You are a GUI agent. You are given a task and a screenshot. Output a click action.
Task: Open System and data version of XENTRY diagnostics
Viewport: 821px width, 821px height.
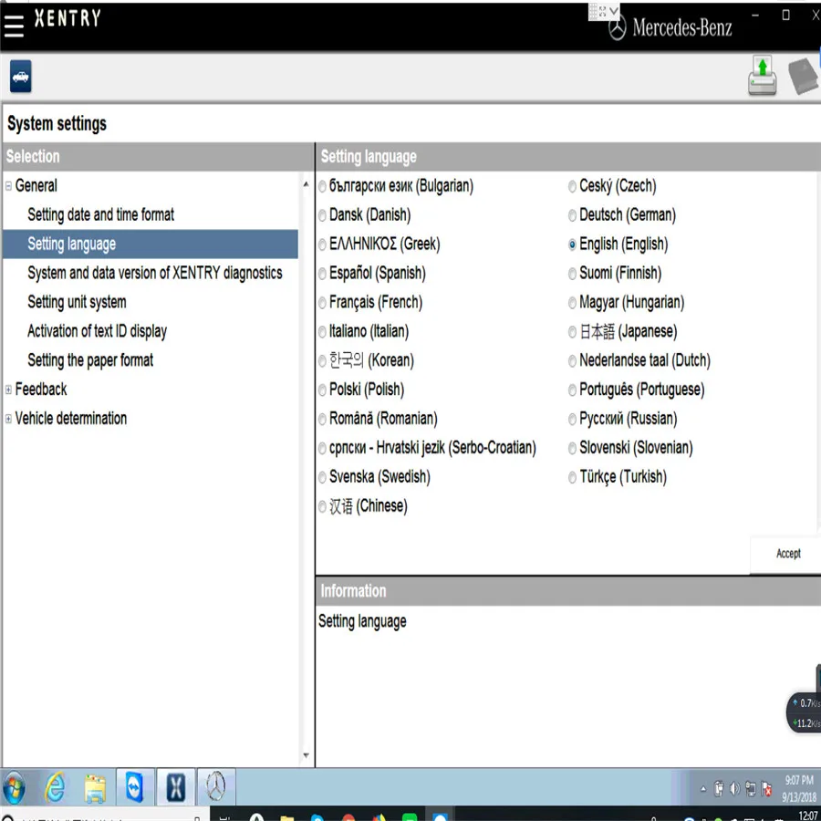pyautogui.click(x=155, y=273)
